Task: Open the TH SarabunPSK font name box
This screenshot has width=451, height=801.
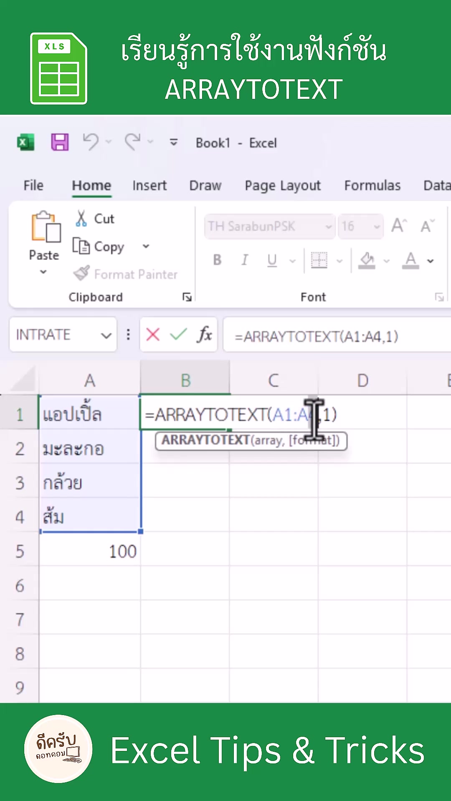Action: (269, 227)
